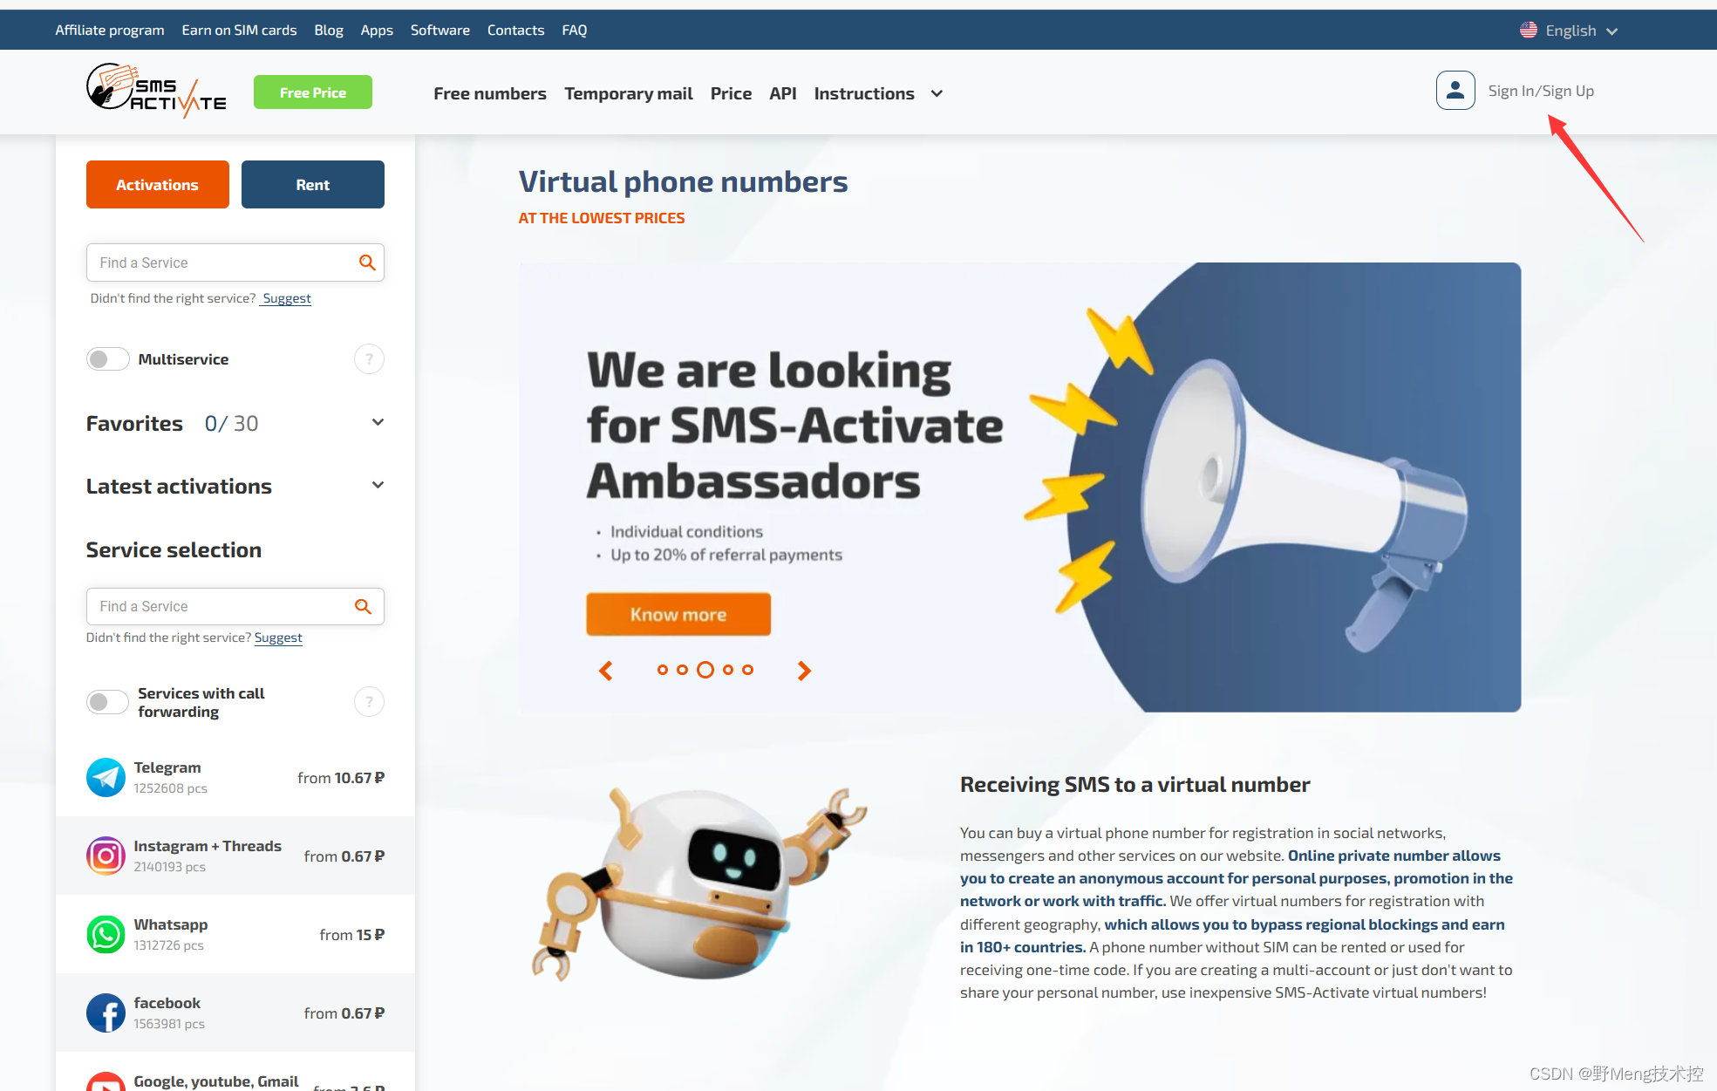Image resolution: width=1717 pixels, height=1091 pixels.
Task: Click the top search magnifier icon
Action: point(367,263)
